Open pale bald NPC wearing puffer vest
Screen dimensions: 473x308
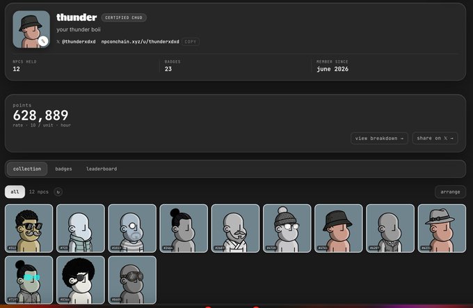(x=81, y=228)
